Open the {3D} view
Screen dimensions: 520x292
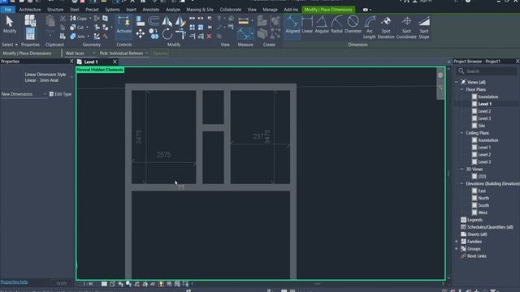482,177
